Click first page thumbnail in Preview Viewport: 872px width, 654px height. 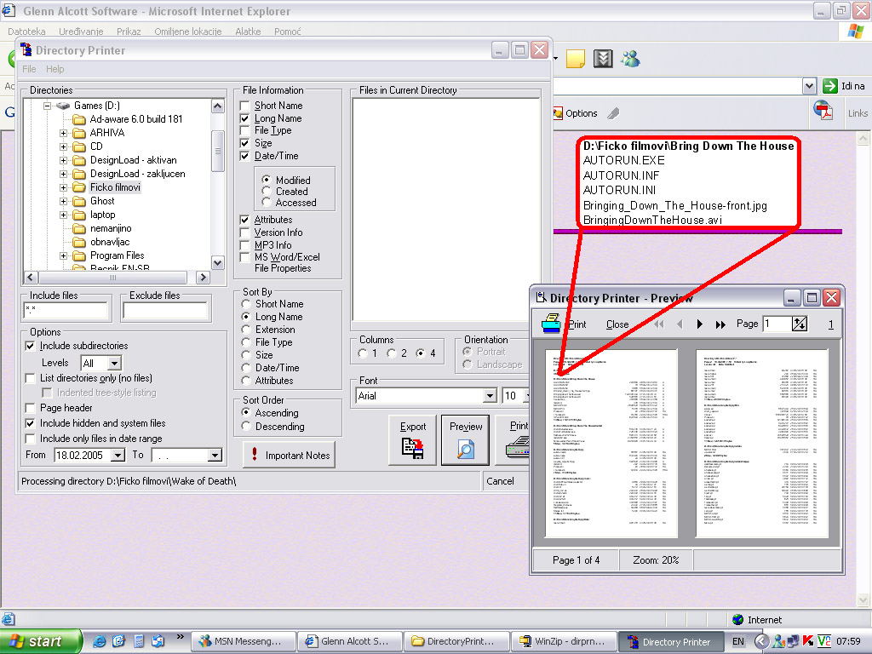tap(611, 443)
